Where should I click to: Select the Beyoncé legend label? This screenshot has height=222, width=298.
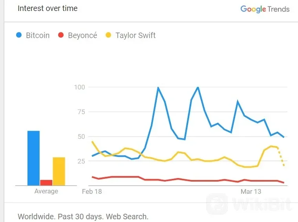tap(82, 35)
